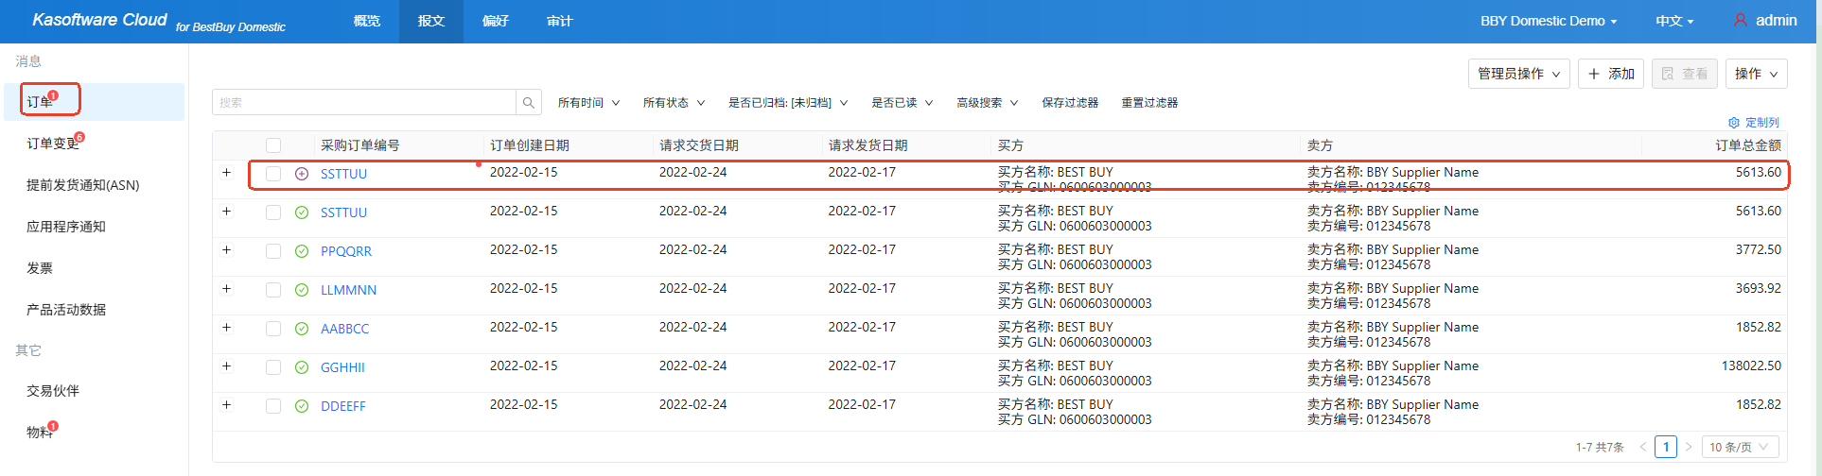Select 交易伙伴 in sidebar

[95, 391]
